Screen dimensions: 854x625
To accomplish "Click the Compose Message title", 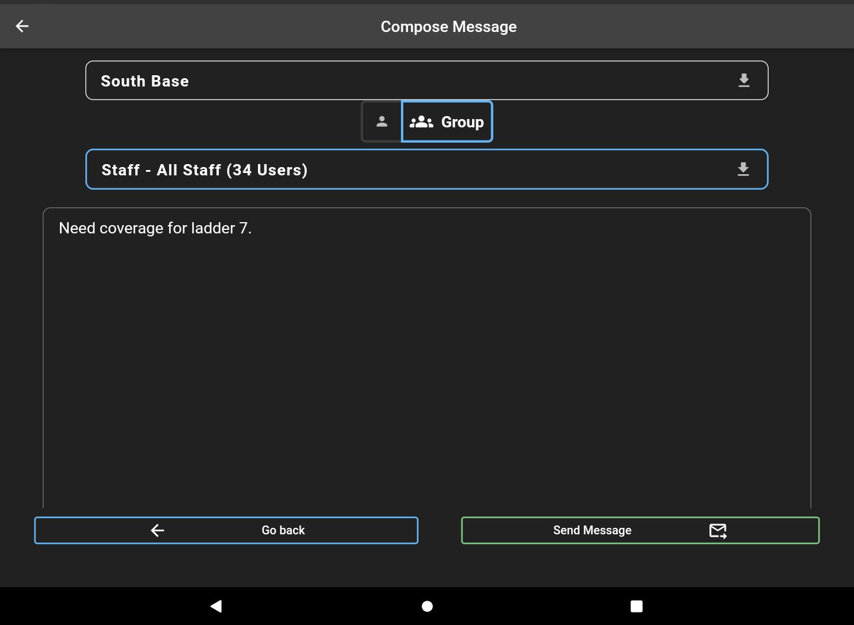I will pyautogui.click(x=448, y=27).
